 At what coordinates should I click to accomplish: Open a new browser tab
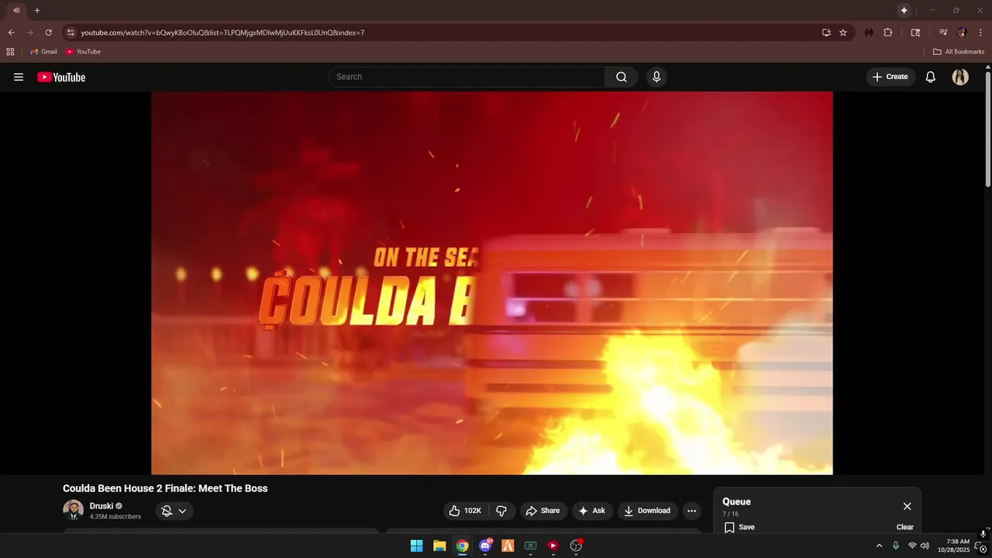coord(36,10)
